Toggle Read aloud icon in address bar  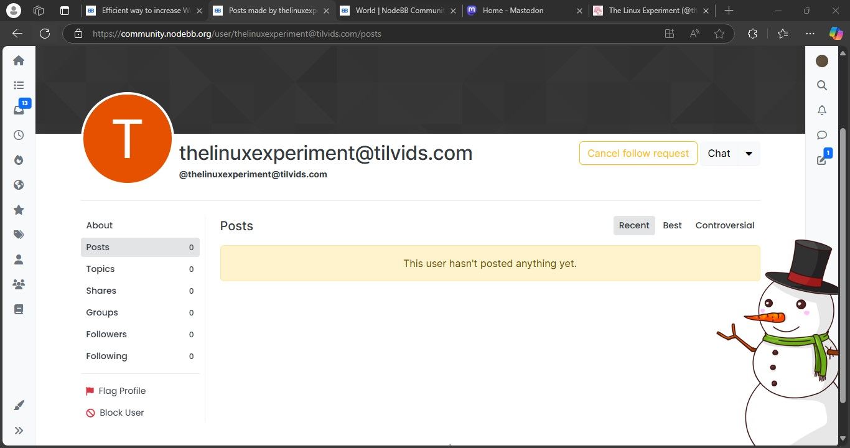coord(694,34)
